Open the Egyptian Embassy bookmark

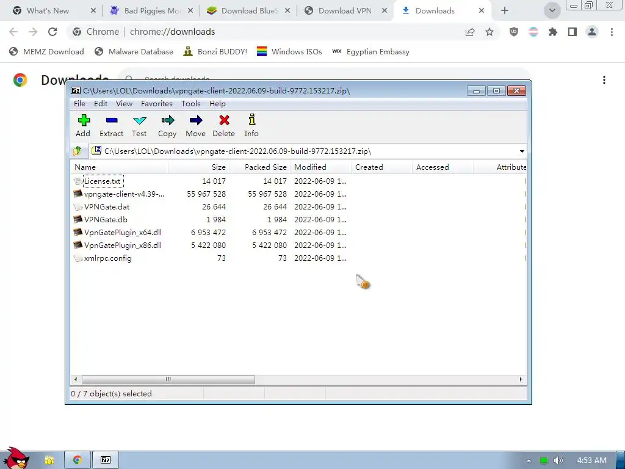pos(370,52)
